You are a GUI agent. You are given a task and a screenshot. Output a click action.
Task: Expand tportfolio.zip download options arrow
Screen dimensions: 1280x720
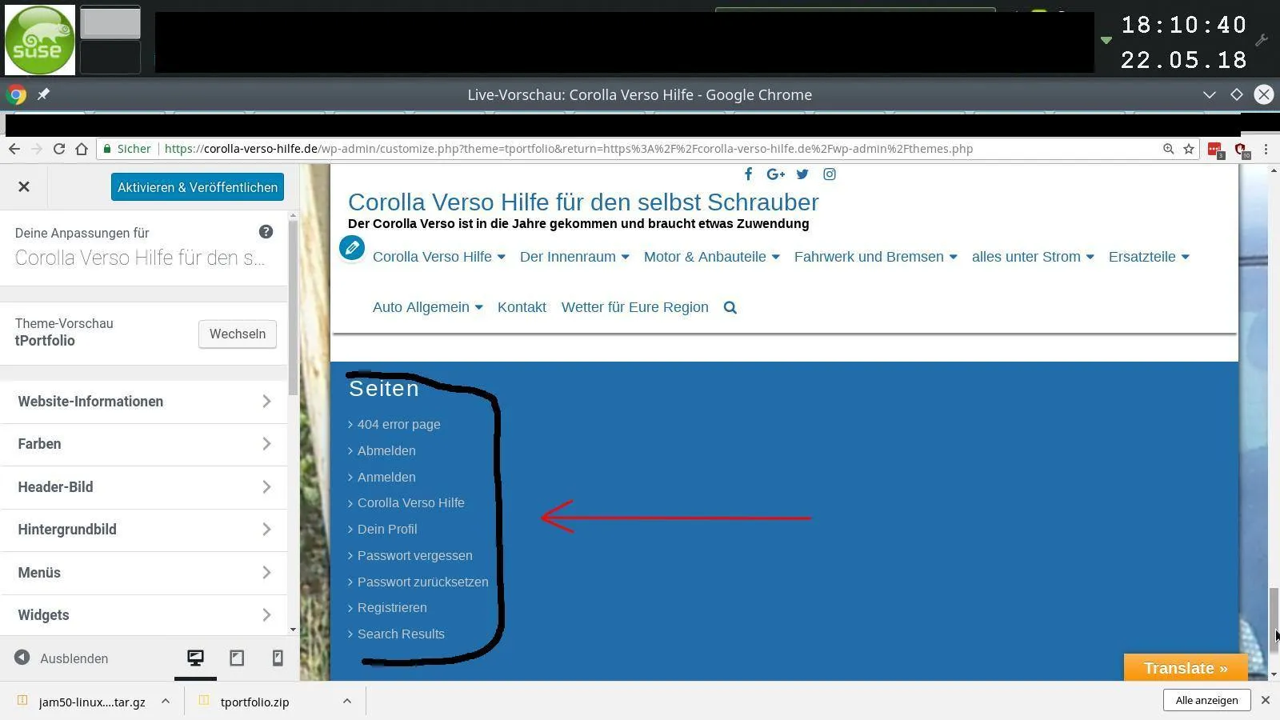[346, 702]
